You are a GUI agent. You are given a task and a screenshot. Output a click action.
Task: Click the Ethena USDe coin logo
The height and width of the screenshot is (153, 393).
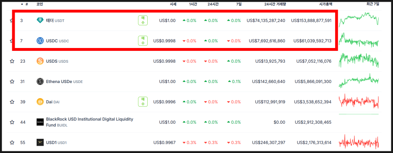(x=40, y=81)
